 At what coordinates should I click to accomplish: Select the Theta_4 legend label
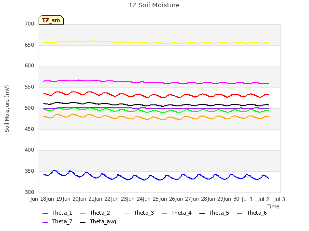pos(182,213)
